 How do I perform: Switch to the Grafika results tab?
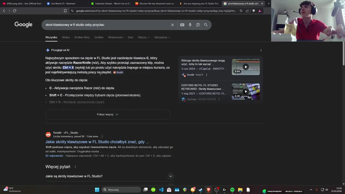coord(99,37)
